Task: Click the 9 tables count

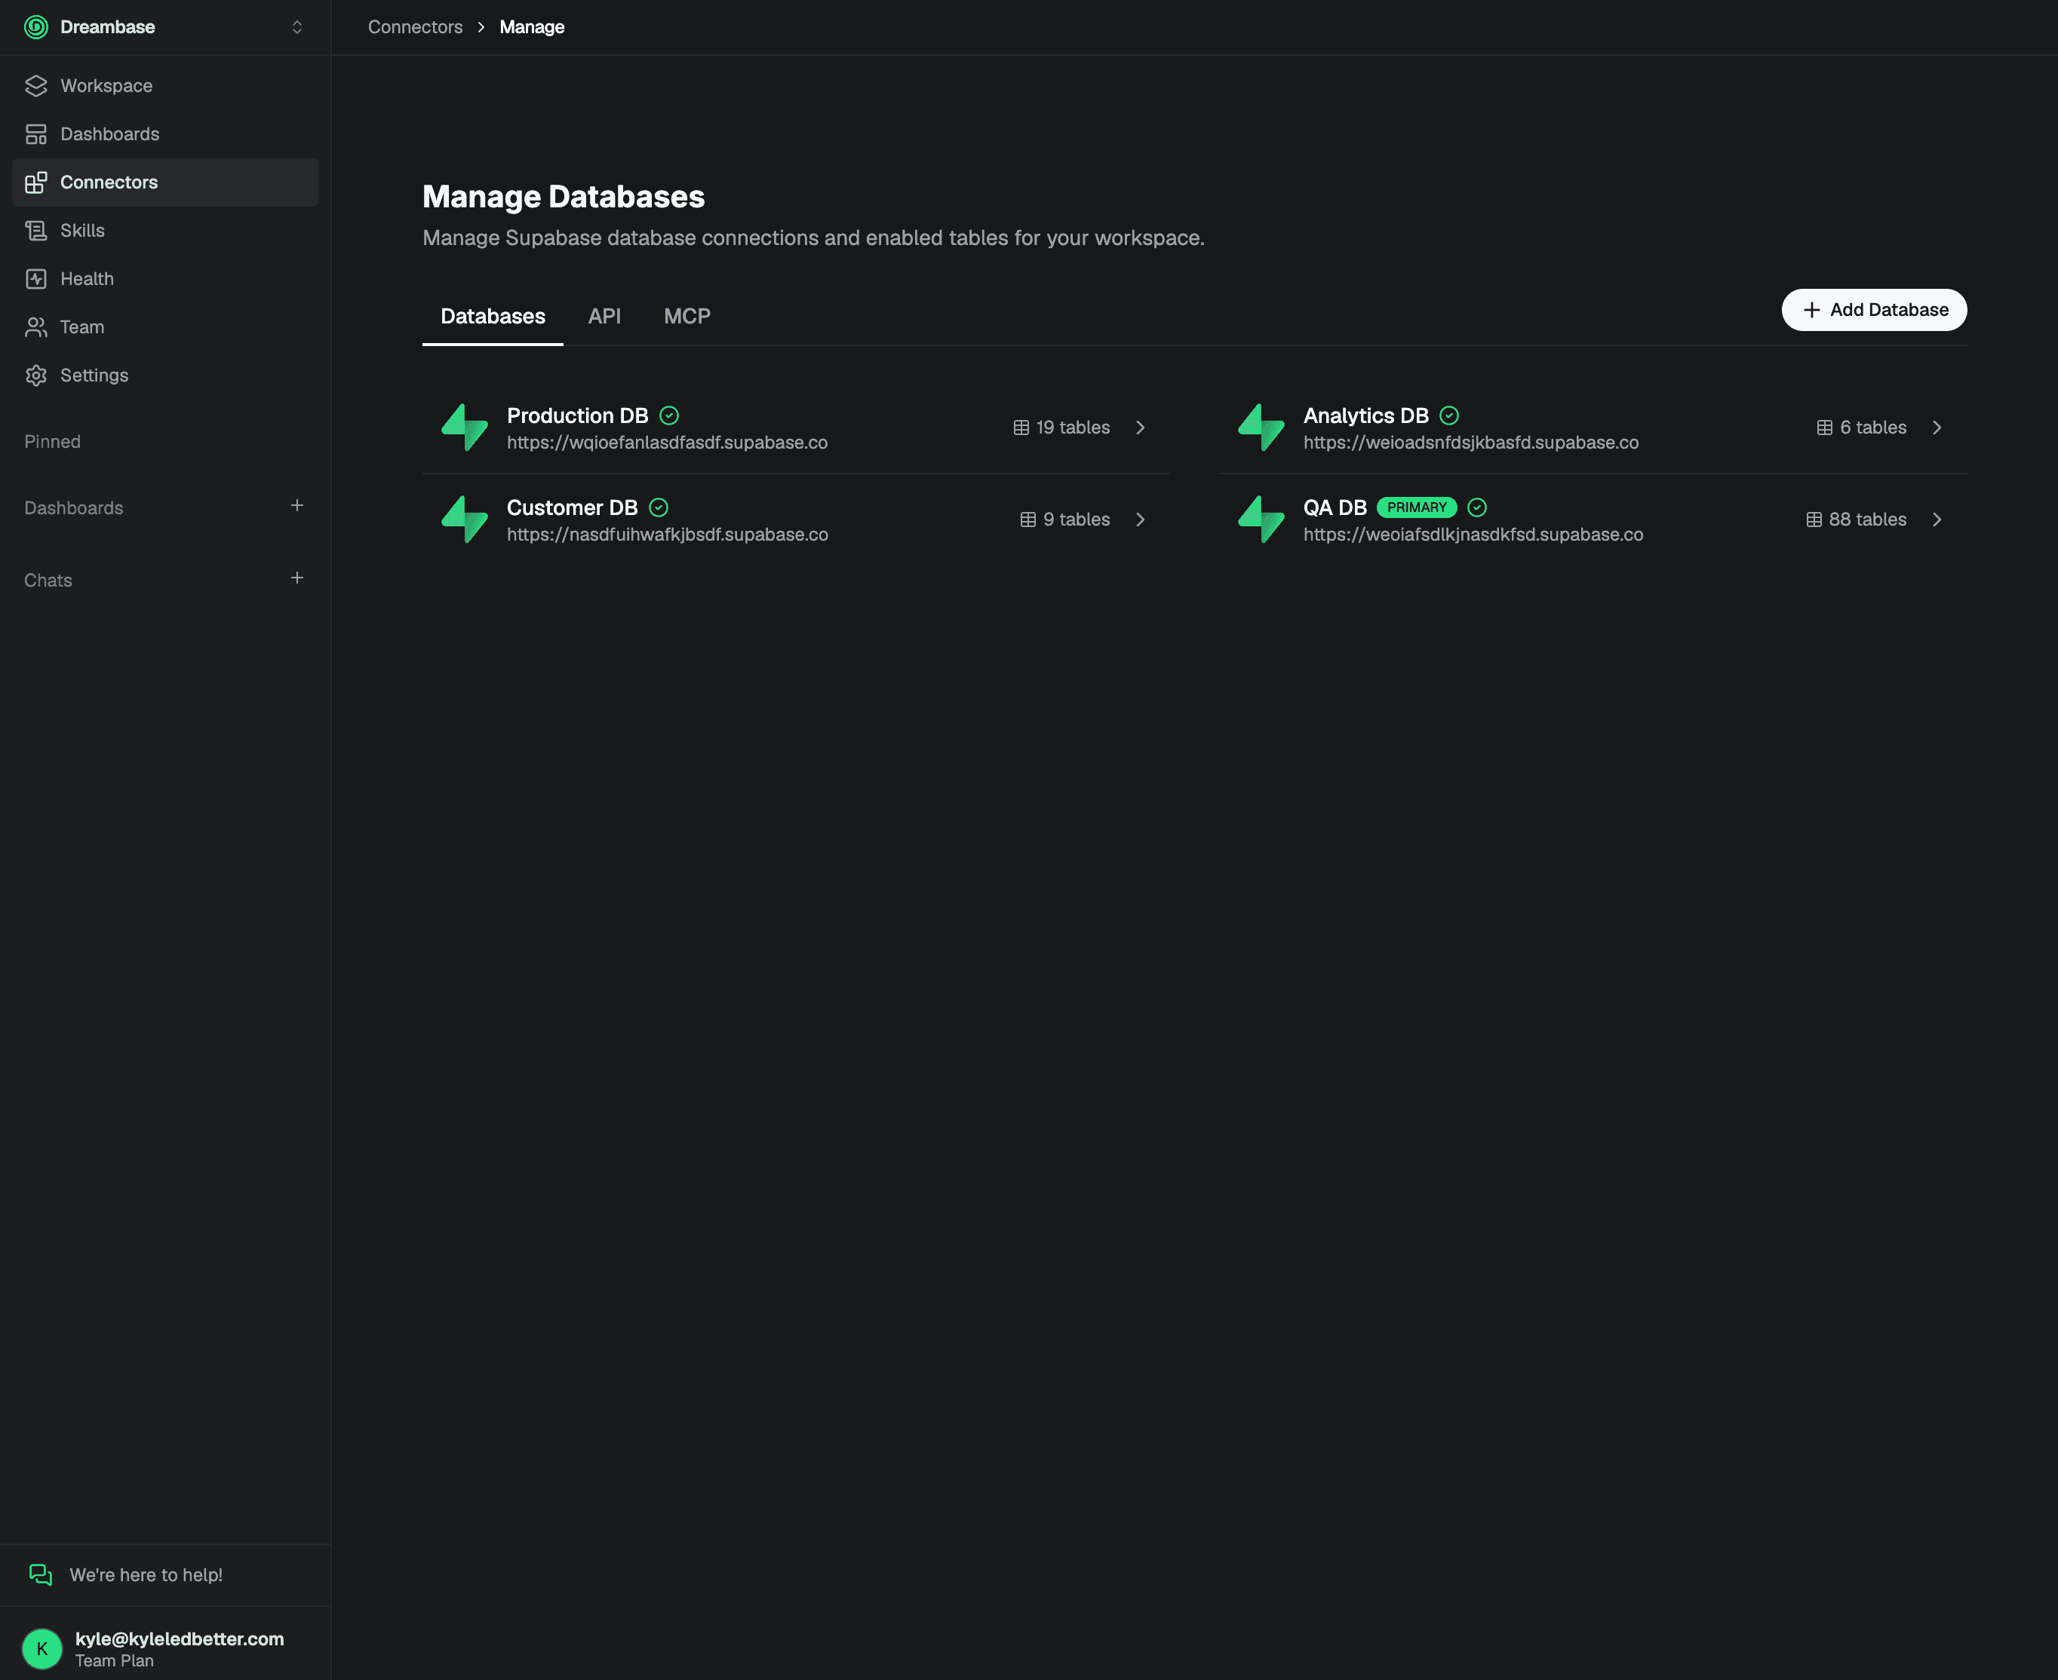Action: 1077,520
